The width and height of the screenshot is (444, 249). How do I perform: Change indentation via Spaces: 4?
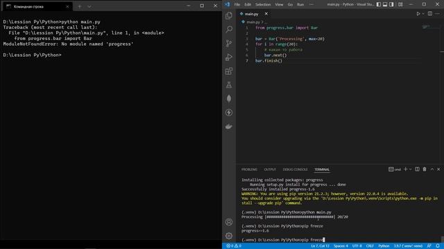(341, 246)
